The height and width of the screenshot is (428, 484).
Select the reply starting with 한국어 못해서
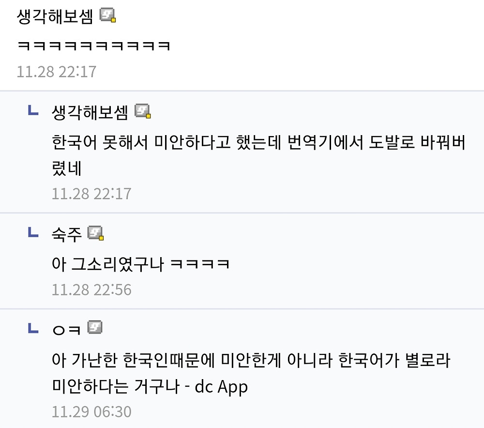point(258,144)
